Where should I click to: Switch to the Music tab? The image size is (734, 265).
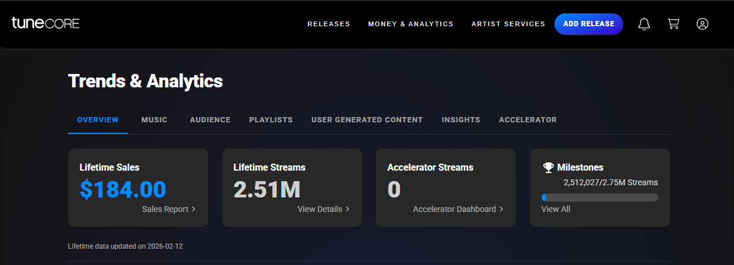click(x=154, y=119)
